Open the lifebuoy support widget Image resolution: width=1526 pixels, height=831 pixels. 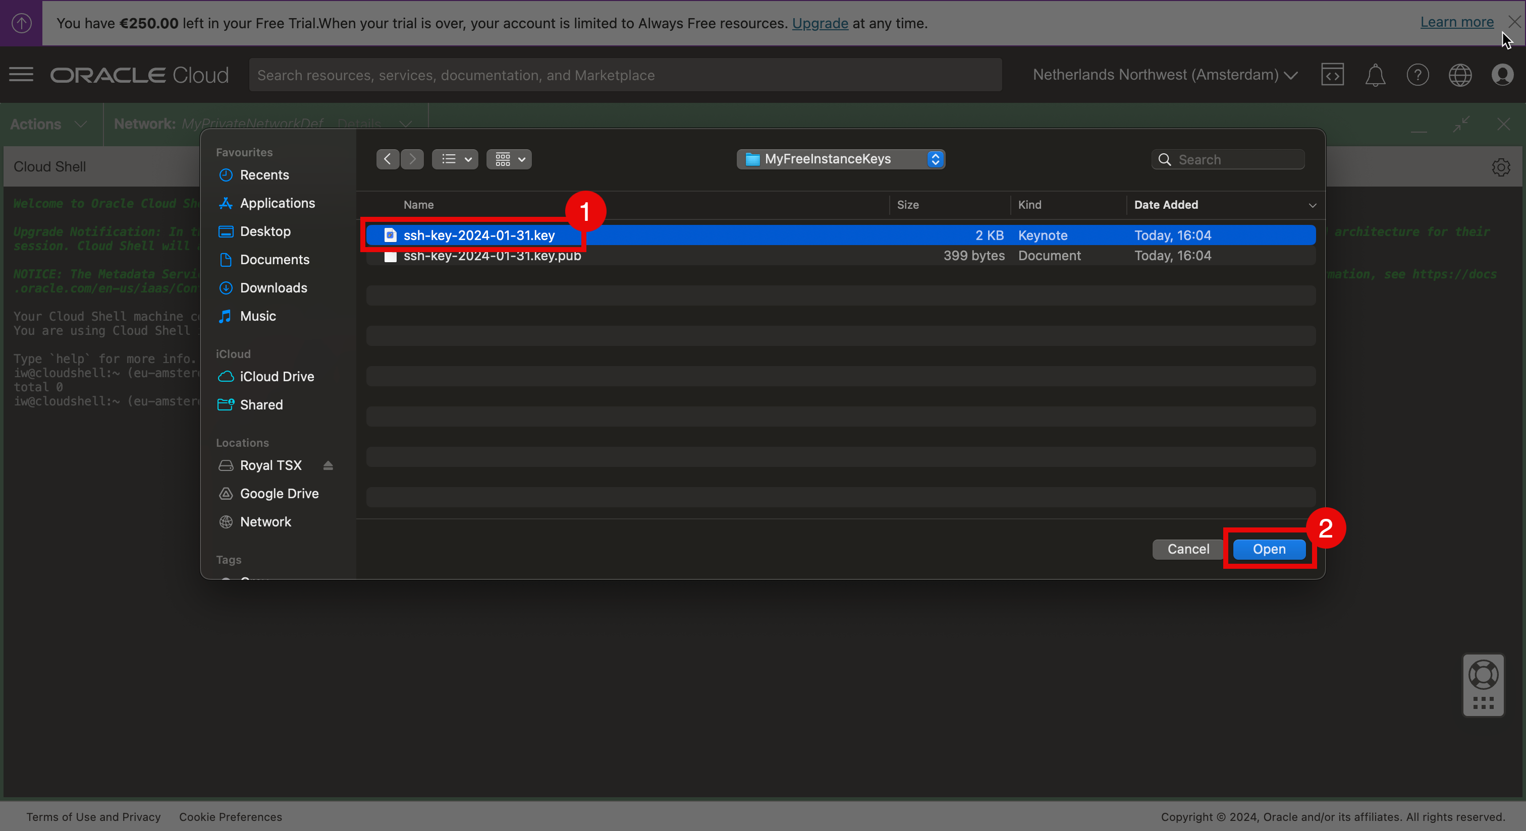1483,675
